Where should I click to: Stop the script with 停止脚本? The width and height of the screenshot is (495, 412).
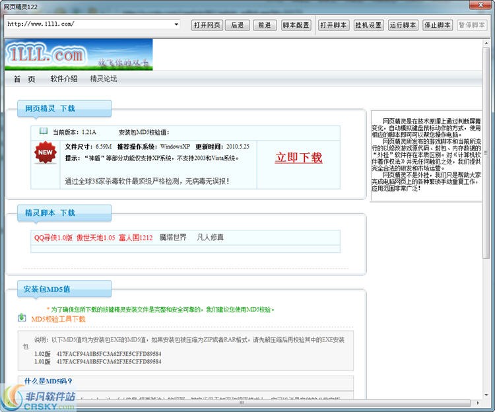[437, 25]
